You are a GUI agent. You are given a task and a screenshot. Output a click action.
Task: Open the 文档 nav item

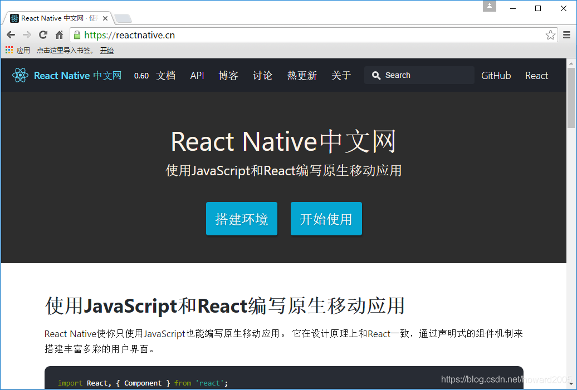tap(165, 75)
